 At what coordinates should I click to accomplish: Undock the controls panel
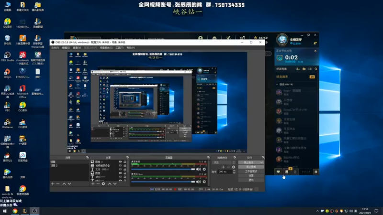pos(263,158)
